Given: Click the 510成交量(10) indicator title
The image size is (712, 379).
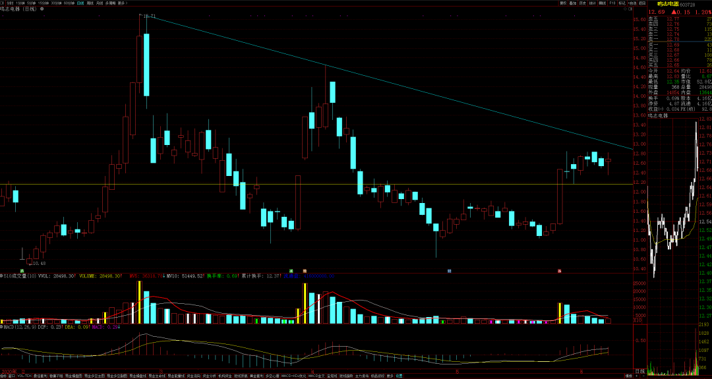Looking at the screenshot, I should [20, 276].
